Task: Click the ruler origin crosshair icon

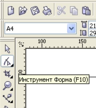Action: click(21, 44)
